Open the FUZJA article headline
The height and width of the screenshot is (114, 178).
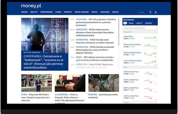pos(36,98)
